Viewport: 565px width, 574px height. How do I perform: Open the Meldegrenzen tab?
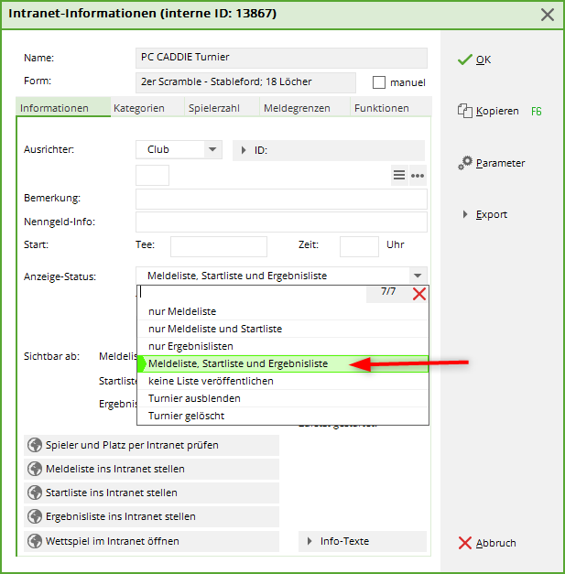305,108
